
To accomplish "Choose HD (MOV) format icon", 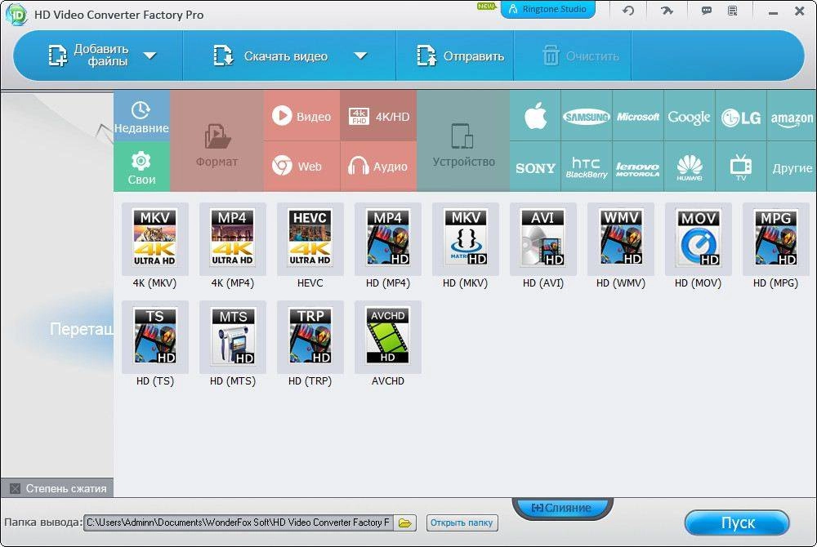I will (x=699, y=239).
